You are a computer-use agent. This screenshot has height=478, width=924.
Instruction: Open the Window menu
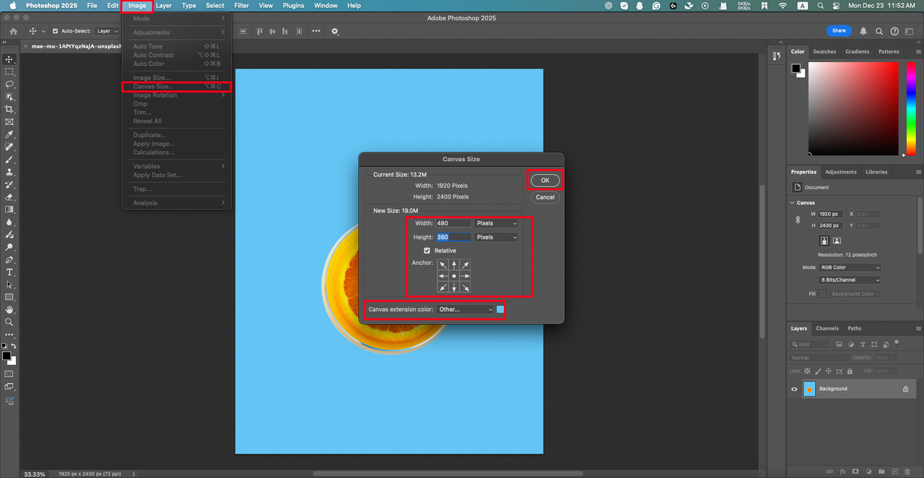[x=326, y=6]
